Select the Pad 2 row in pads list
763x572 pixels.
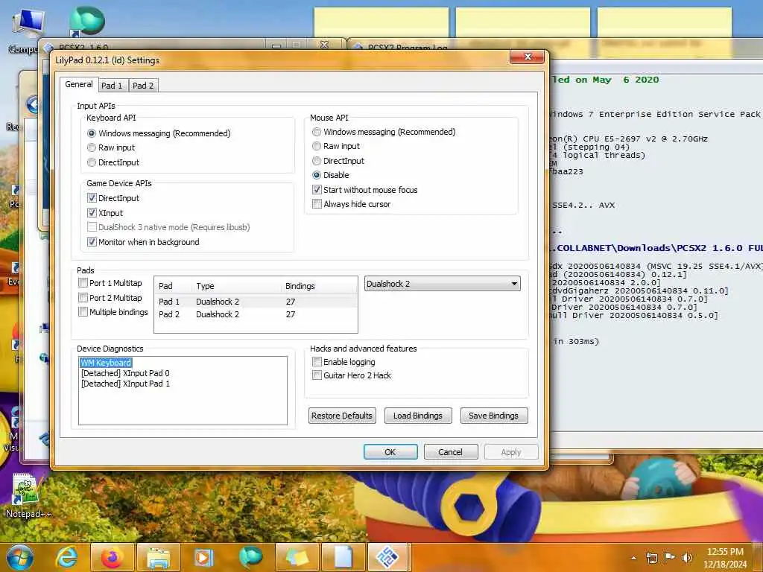(x=256, y=314)
